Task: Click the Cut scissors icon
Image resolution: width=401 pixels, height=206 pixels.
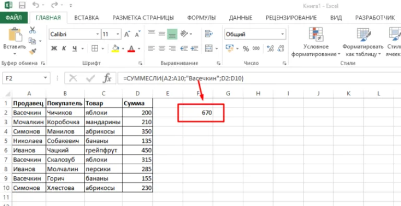Action: point(32,30)
